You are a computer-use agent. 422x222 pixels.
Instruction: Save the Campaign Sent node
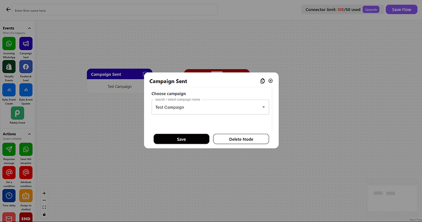tap(182, 139)
